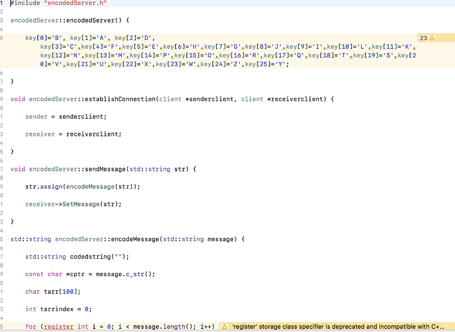This screenshot has width=455, height=332.
Task: Click SetMessage method call
Action: (x=81, y=204)
